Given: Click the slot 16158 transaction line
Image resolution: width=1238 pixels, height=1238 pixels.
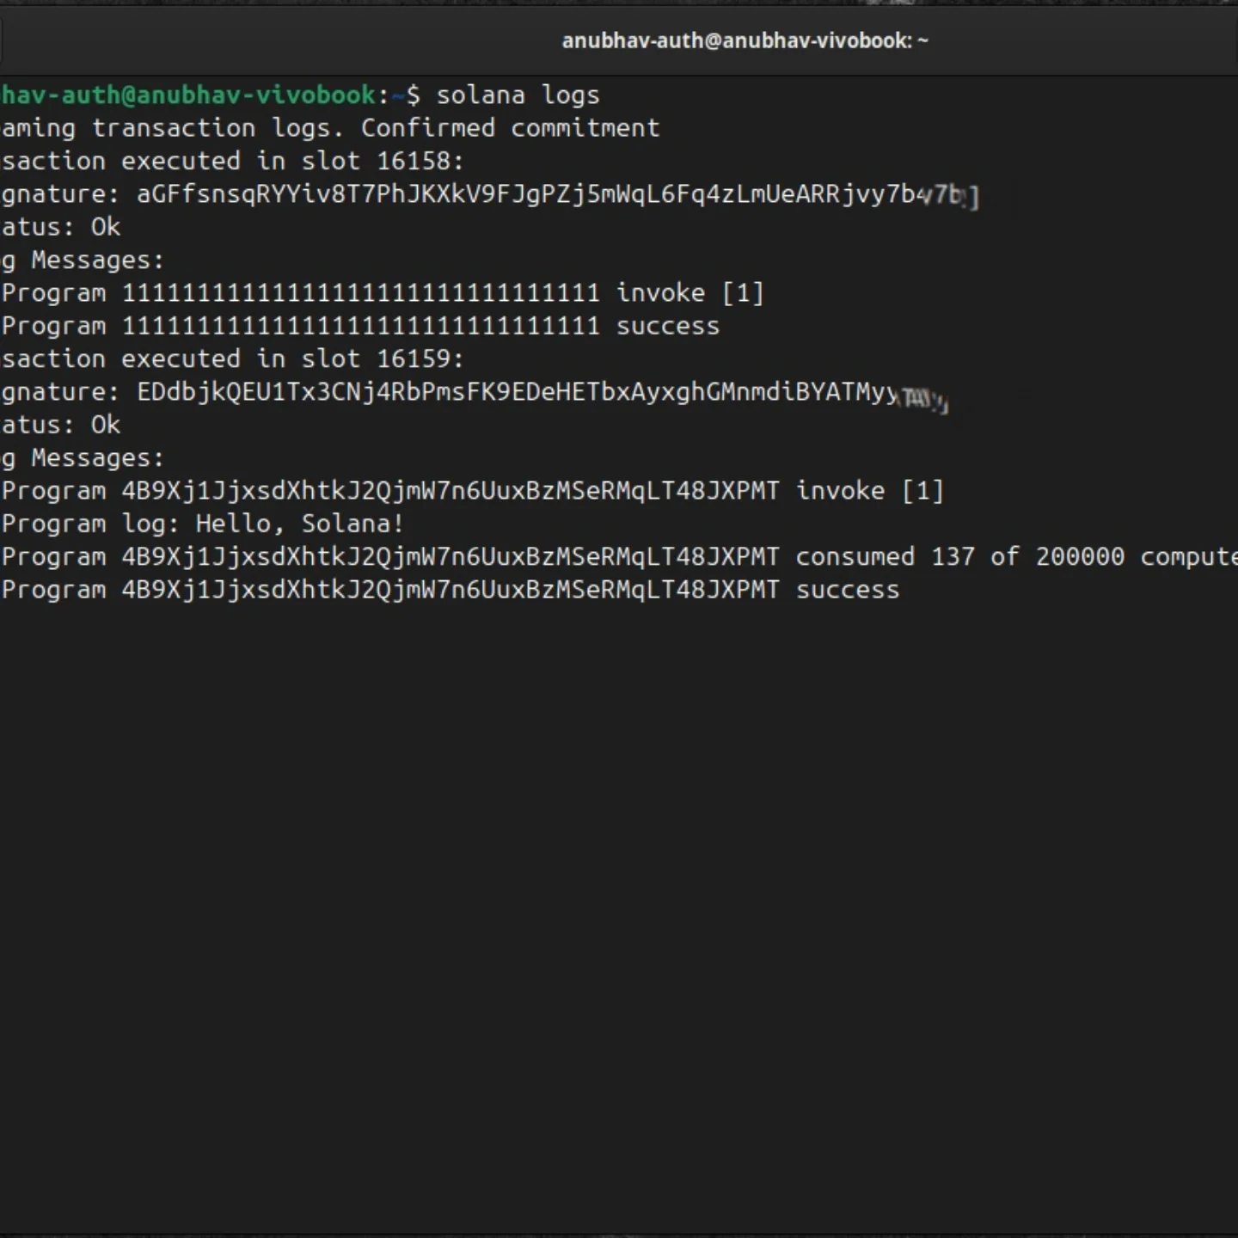Looking at the screenshot, I should coord(232,161).
